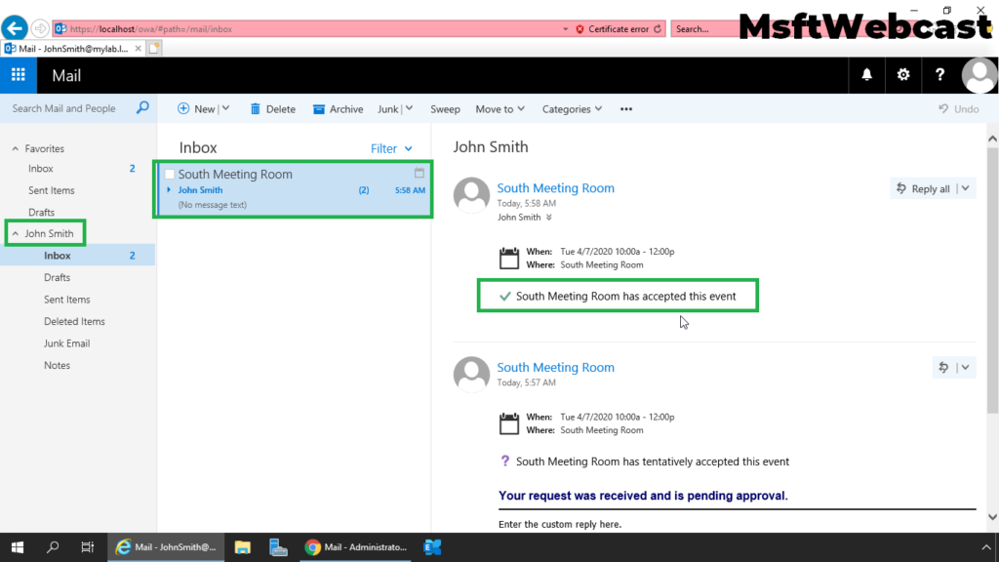Viewport: 999px width, 562px height.
Task: Click sender avatar on 5:58 AM message
Action: click(471, 194)
